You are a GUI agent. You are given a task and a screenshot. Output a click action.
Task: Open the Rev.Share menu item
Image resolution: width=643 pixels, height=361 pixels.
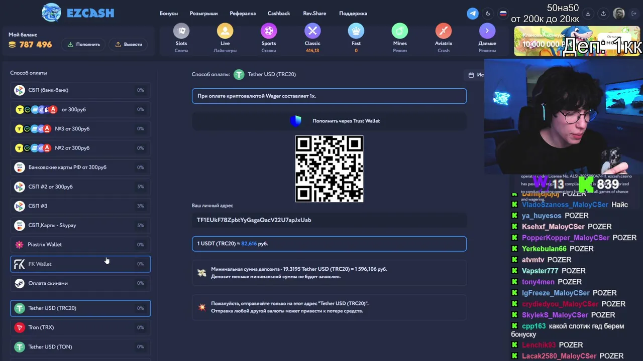tap(314, 14)
